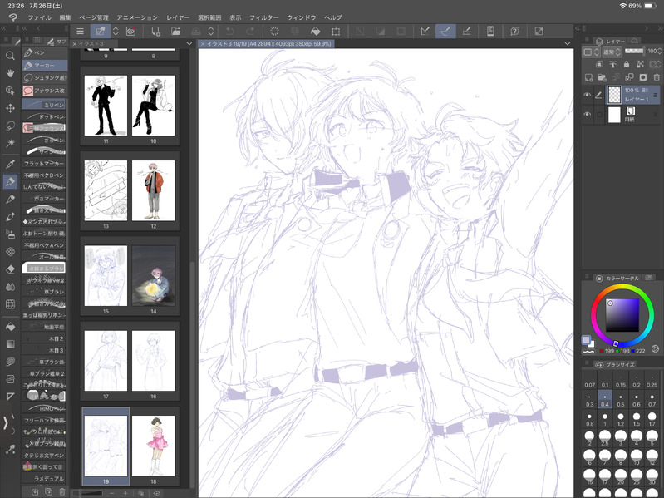Click the Open file folder icon
Viewport: 664px width, 498px height.
pyautogui.click(x=175, y=32)
